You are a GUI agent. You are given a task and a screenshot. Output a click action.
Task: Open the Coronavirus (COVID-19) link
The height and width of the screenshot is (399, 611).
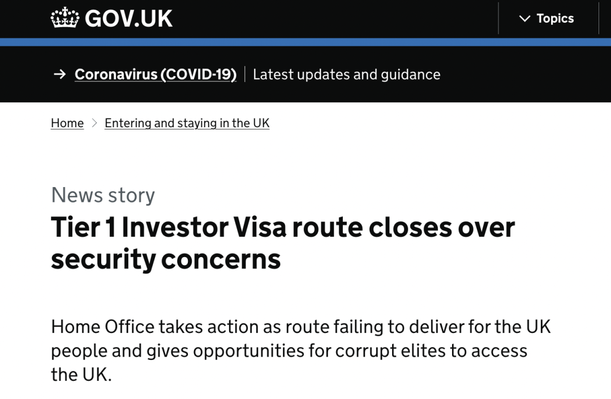156,74
